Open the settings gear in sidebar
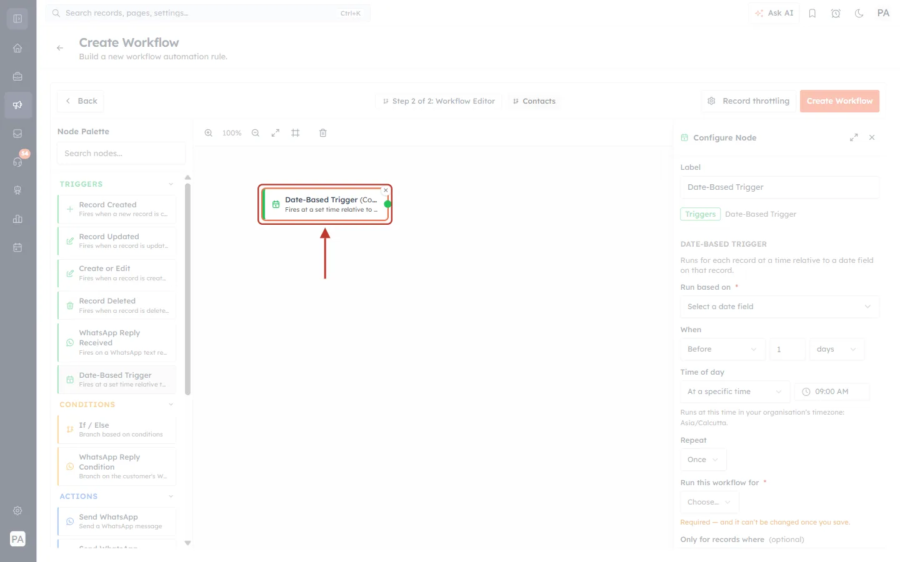The image size is (900, 562). (17, 511)
